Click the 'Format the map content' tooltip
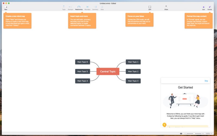Screen dimensions: 217x136 click(x=199, y=21)
